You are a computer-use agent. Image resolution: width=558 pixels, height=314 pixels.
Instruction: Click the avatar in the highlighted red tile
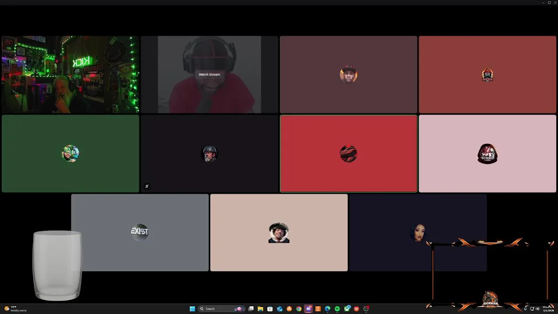click(348, 154)
